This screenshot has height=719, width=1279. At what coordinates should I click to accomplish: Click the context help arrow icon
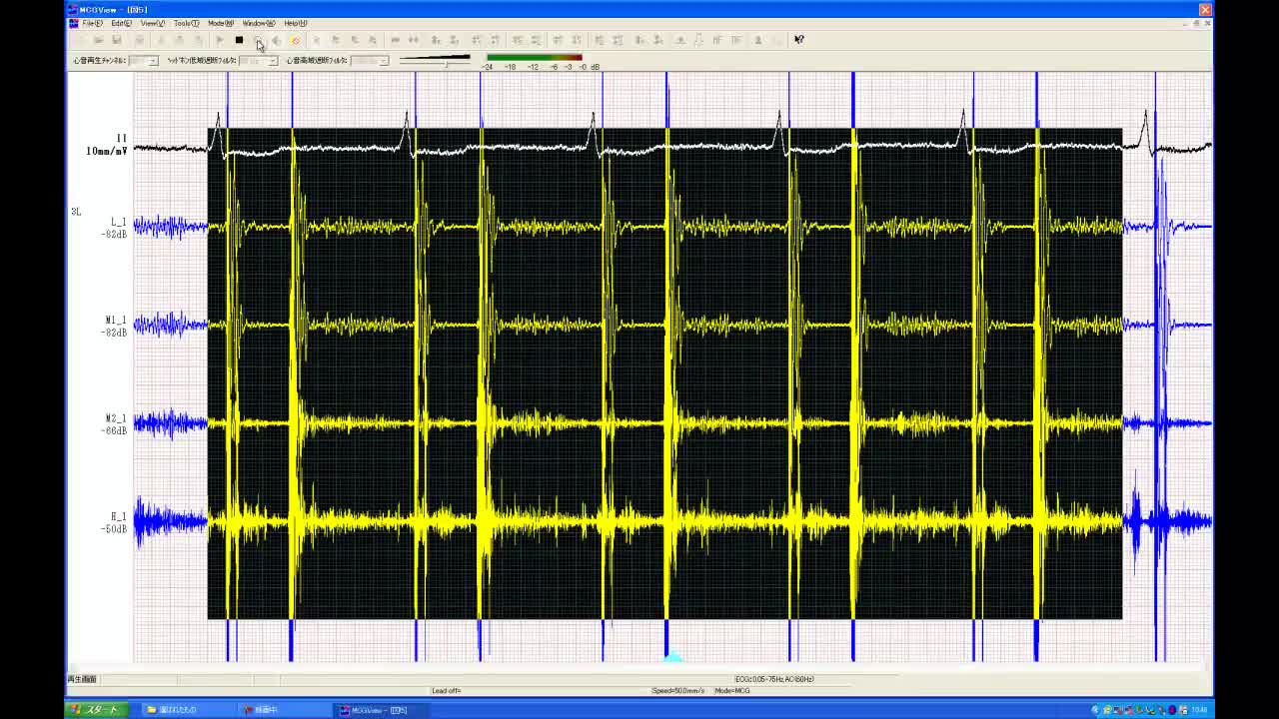point(798,40)
